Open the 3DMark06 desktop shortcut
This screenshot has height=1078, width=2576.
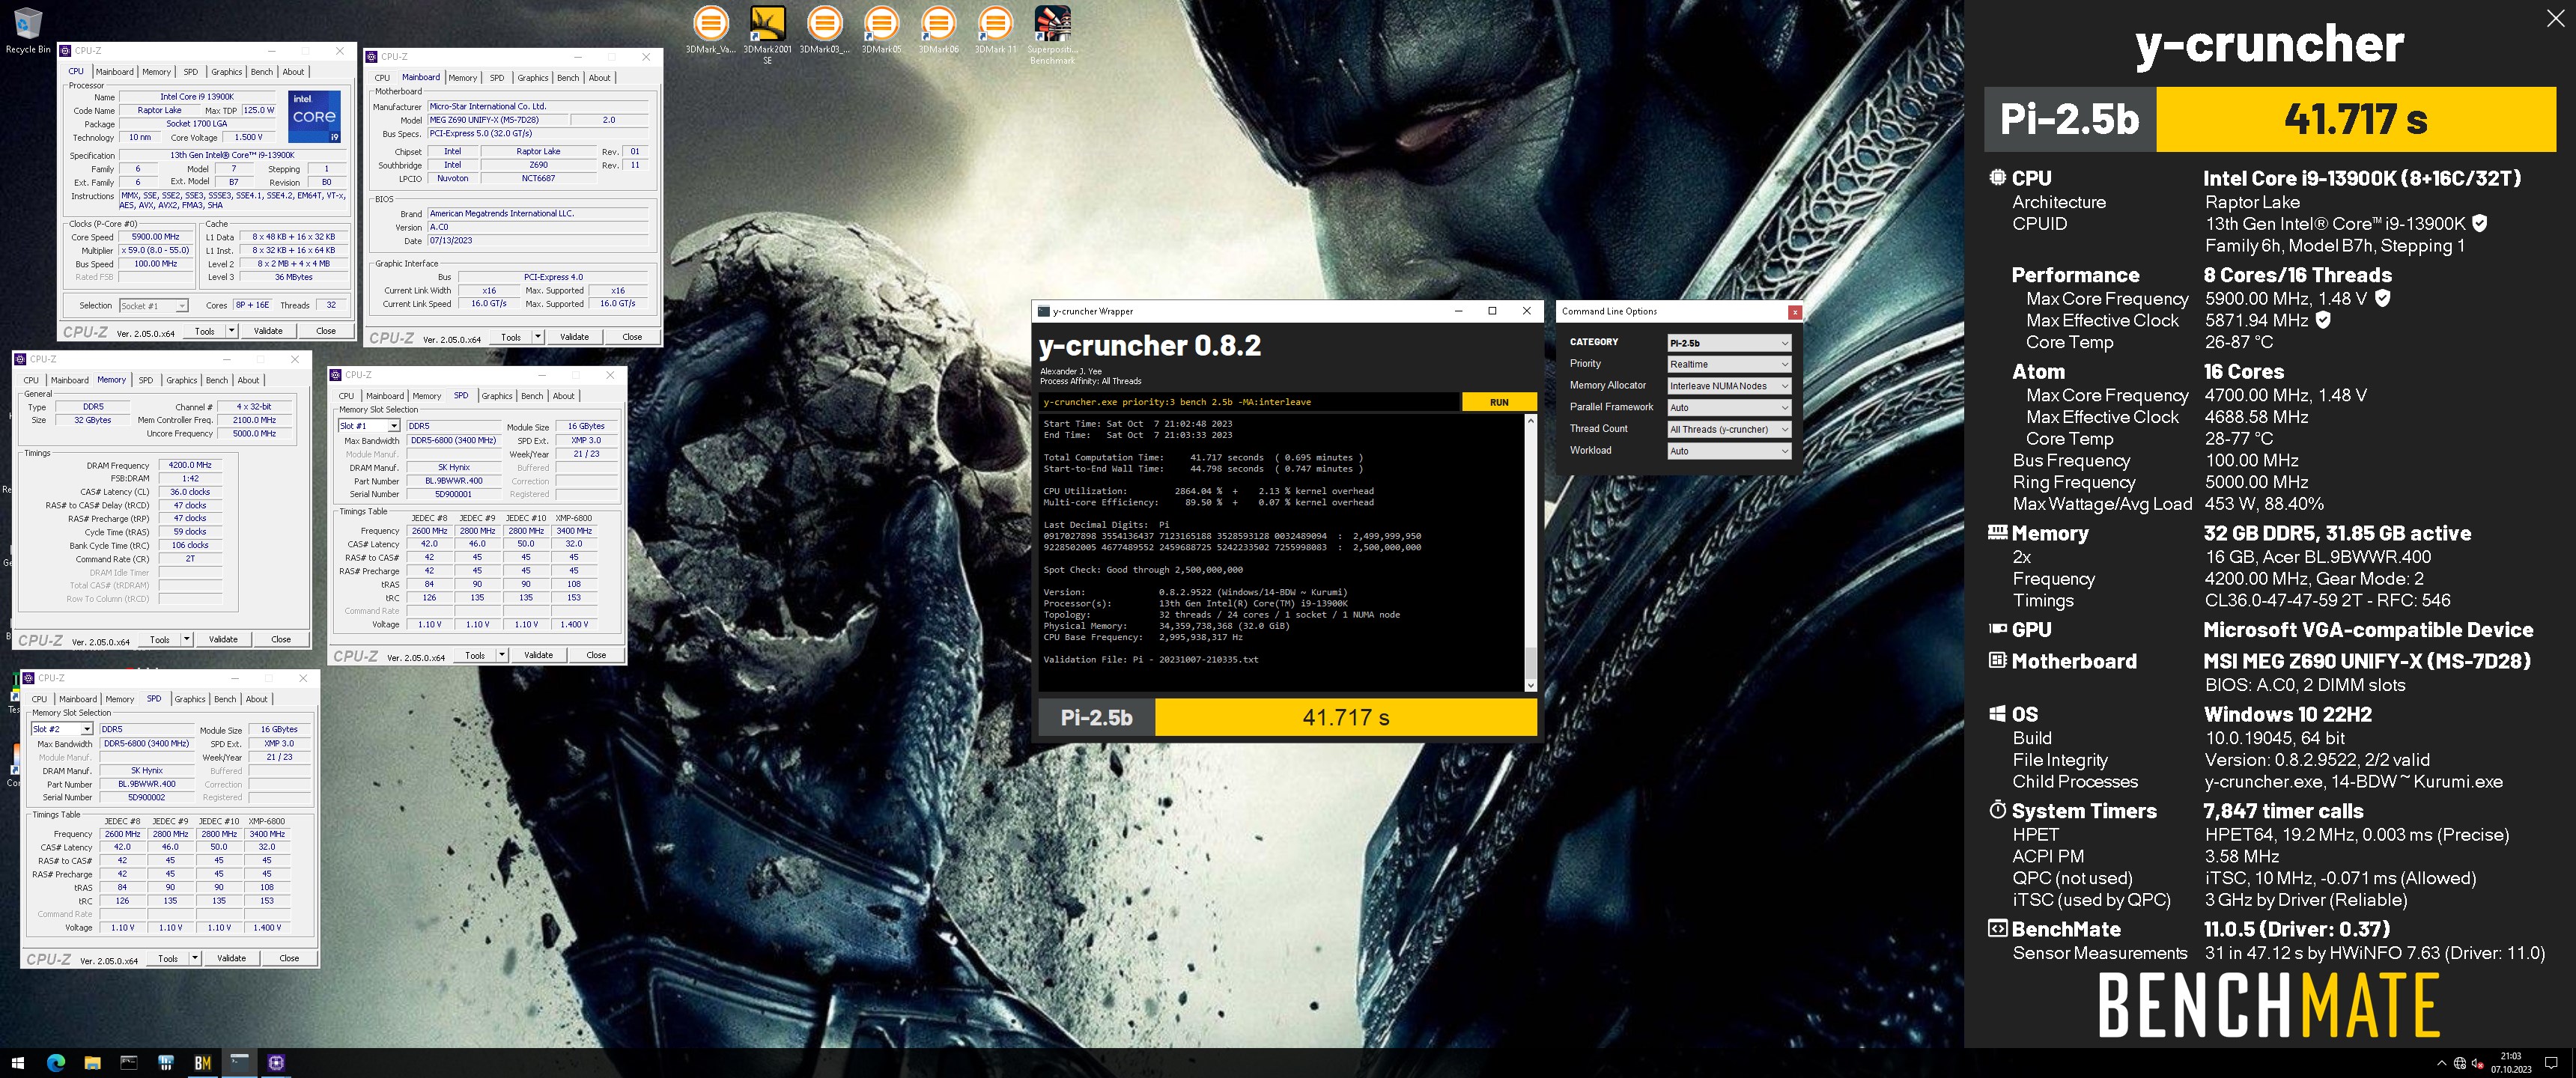tap(938, 29)
